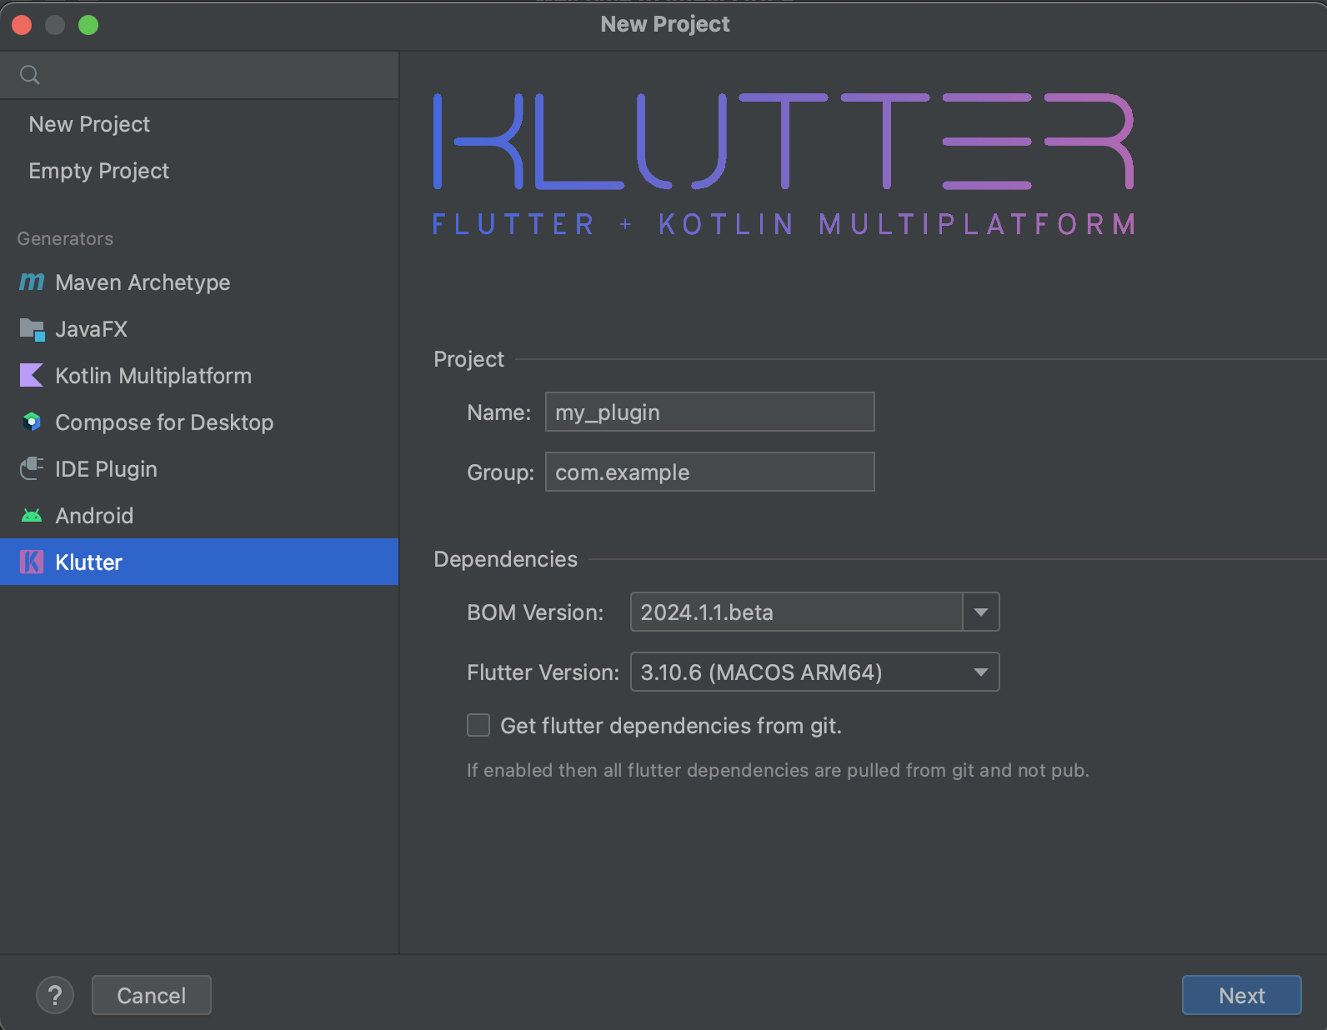Expand the Flutter Version dropdown arrow
Screen dimensions: 1327x1030
point(981,672)
